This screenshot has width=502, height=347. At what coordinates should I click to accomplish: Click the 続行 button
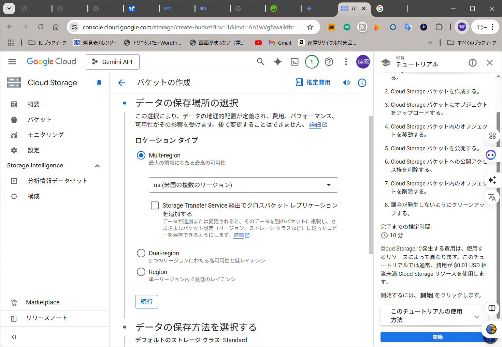click(146, 302)
